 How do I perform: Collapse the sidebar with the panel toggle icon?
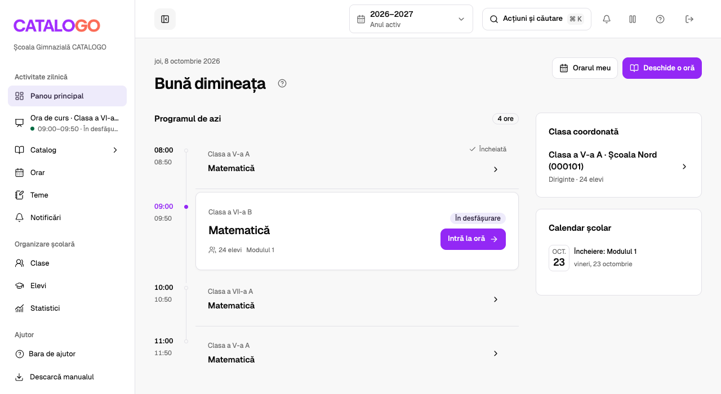tap(165, 19)
